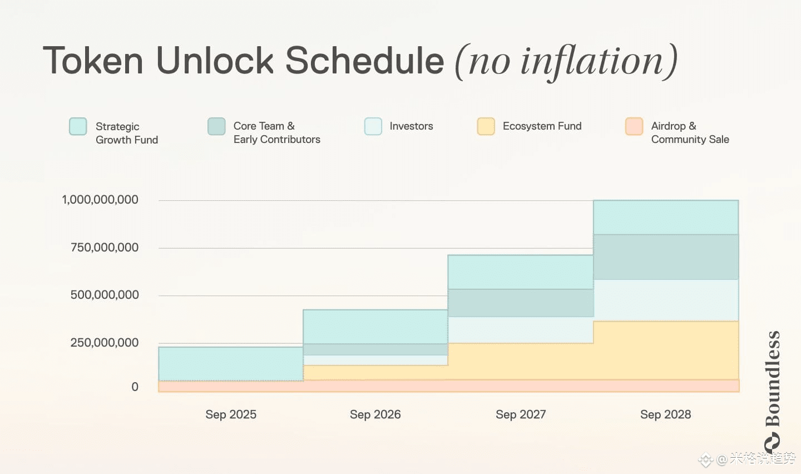Click the Investors legend text
Screen dimensions: 801x474
(411, 126)
